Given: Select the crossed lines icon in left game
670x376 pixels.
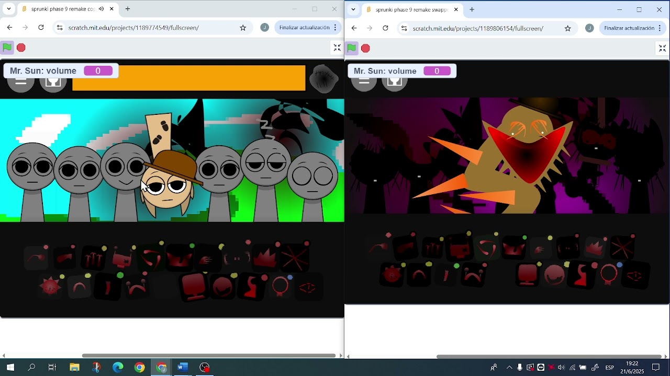Looking at the screenshot, I should [295, 257].
